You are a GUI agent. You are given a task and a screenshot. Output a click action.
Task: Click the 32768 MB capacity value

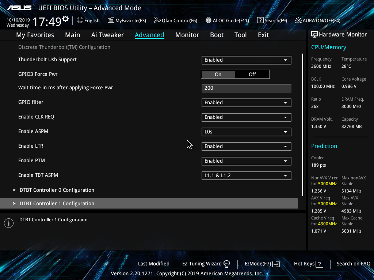351,127
